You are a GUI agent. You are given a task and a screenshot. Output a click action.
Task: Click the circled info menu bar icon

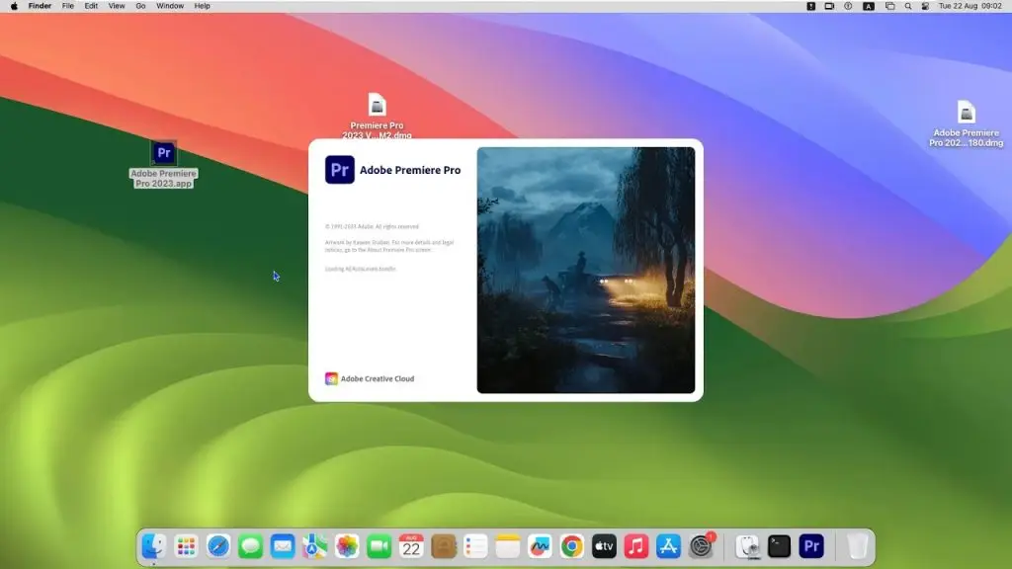pyautogui.click(x=848, y=6)
